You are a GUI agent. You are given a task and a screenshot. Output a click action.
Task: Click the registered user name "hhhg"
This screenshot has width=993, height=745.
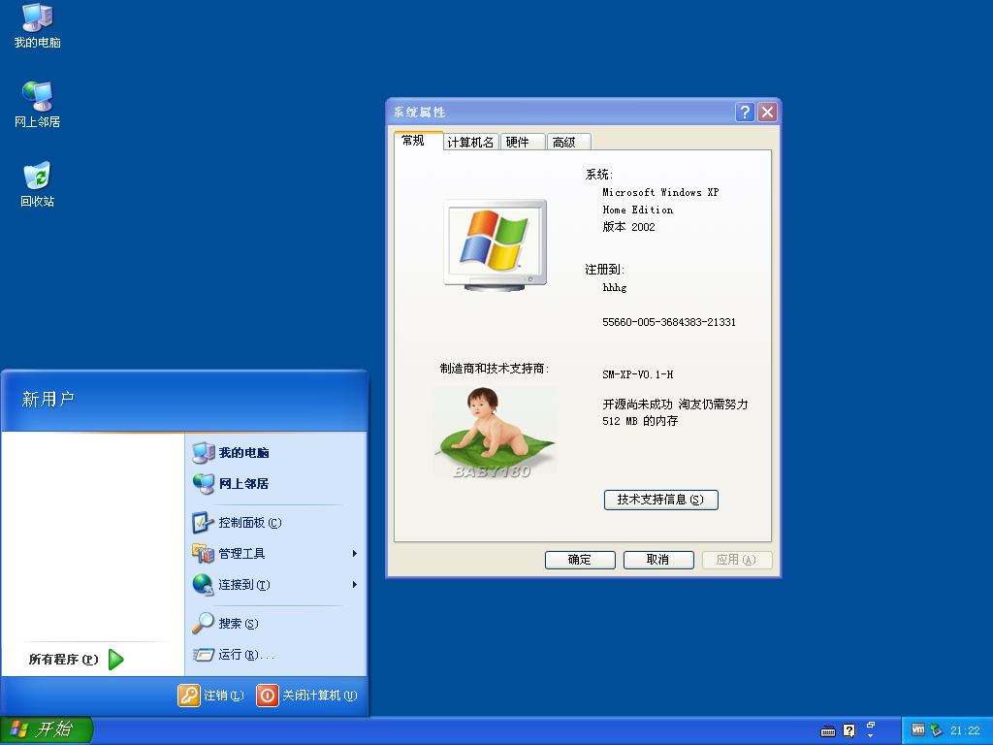click(615, 287)
